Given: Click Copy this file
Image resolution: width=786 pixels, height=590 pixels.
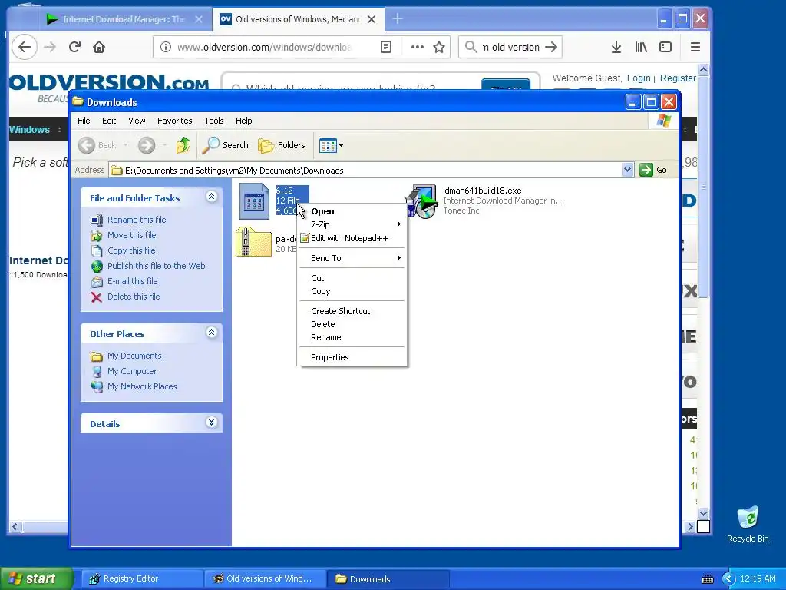Looking at the screenshot, I should (131, 250).
